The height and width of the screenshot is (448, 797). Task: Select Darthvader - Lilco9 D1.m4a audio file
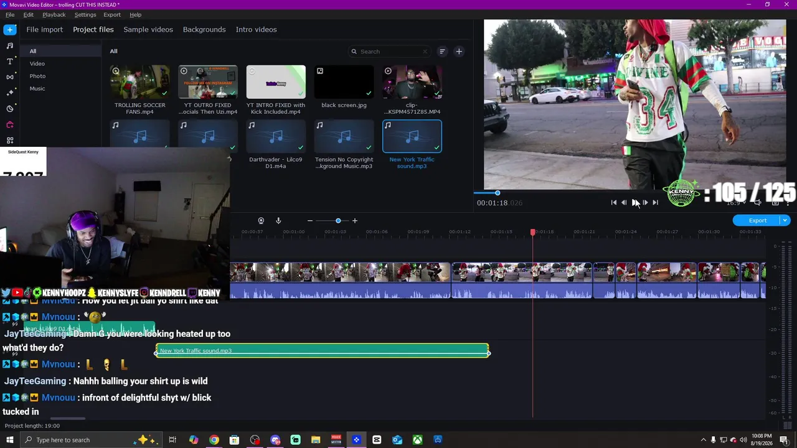(x=276, y=137)
